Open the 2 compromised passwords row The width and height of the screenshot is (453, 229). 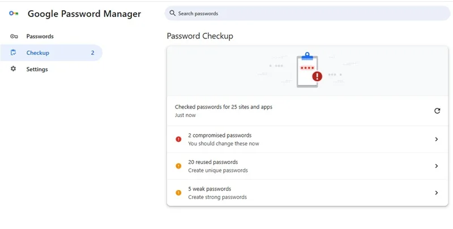[x=307, y=139]
